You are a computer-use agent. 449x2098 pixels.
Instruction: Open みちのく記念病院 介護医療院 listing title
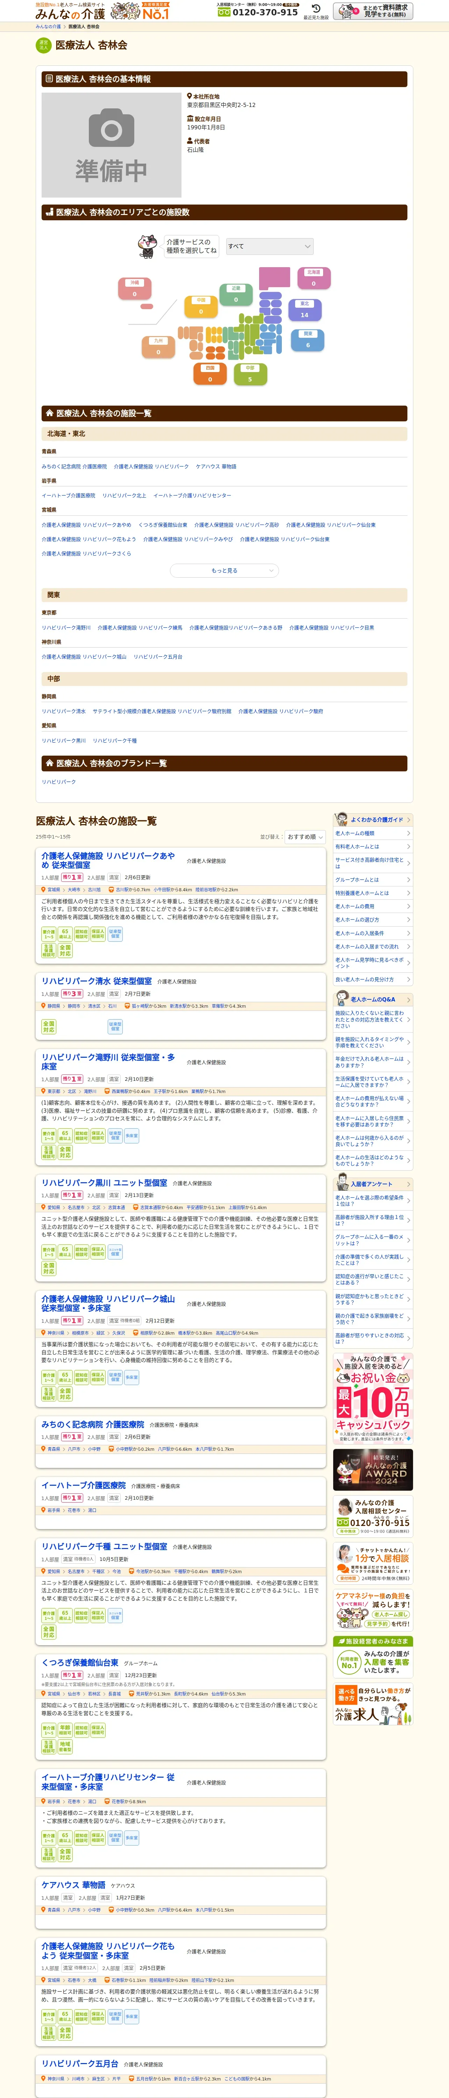pyautogui.click(x=93, y=1425)
